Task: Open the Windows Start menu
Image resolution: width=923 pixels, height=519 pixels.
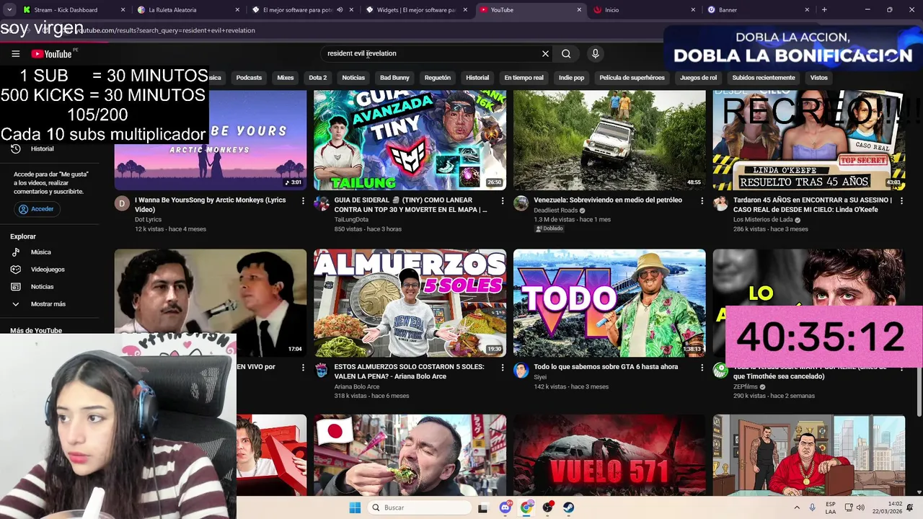Action: (355, 507)
